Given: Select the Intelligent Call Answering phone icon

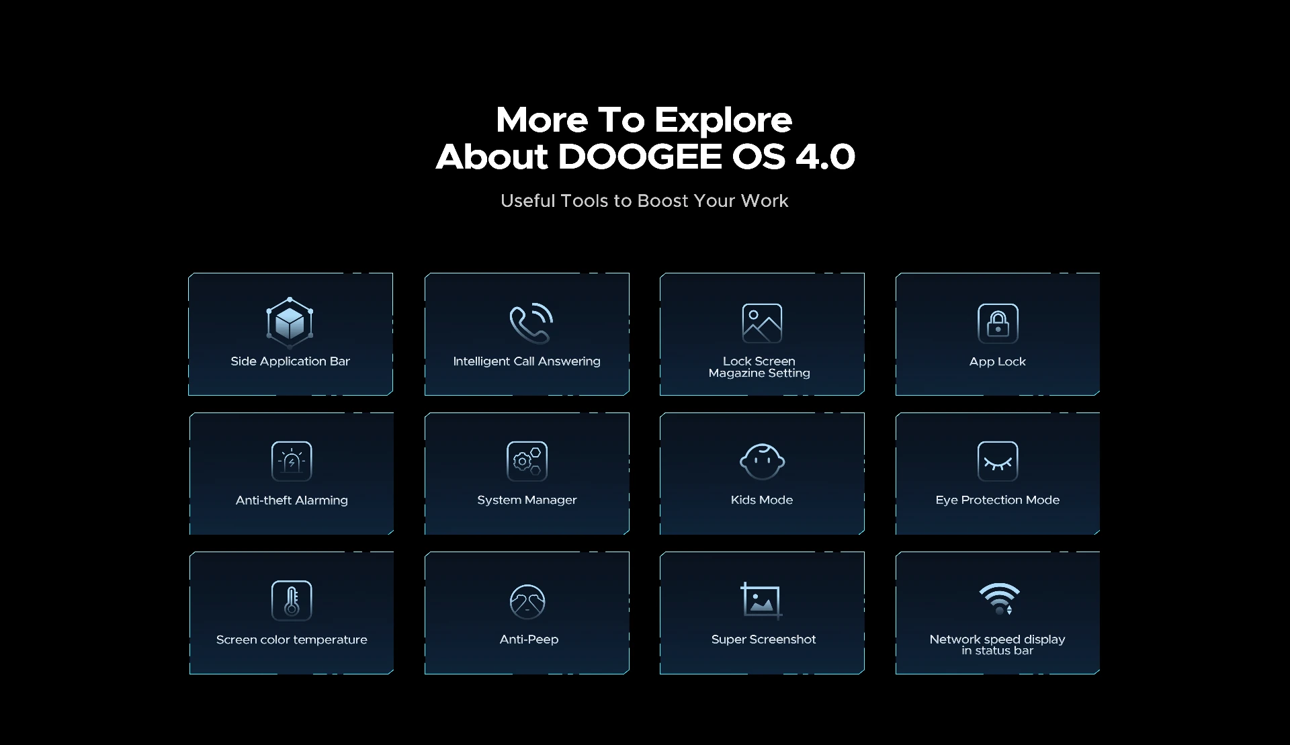Looking at the screenshot, I should coord(531,323).
